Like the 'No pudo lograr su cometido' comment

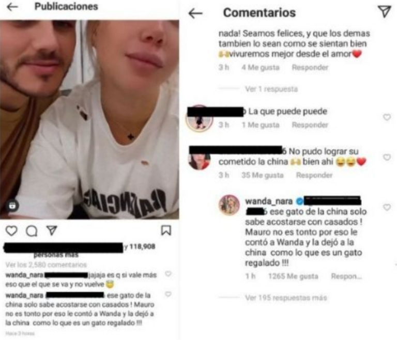387,157
